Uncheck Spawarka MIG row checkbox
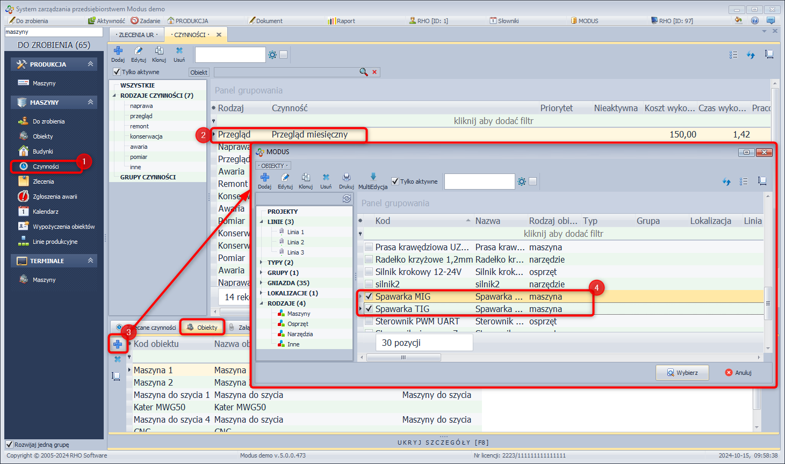Viewport: 785px width, 464px height. 369,296
